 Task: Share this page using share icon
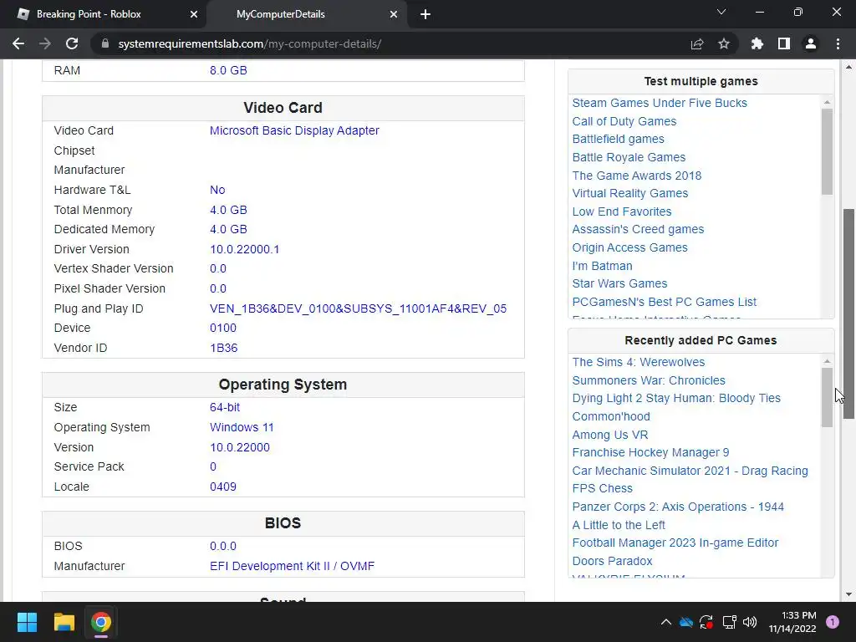[x=697, y=43]
